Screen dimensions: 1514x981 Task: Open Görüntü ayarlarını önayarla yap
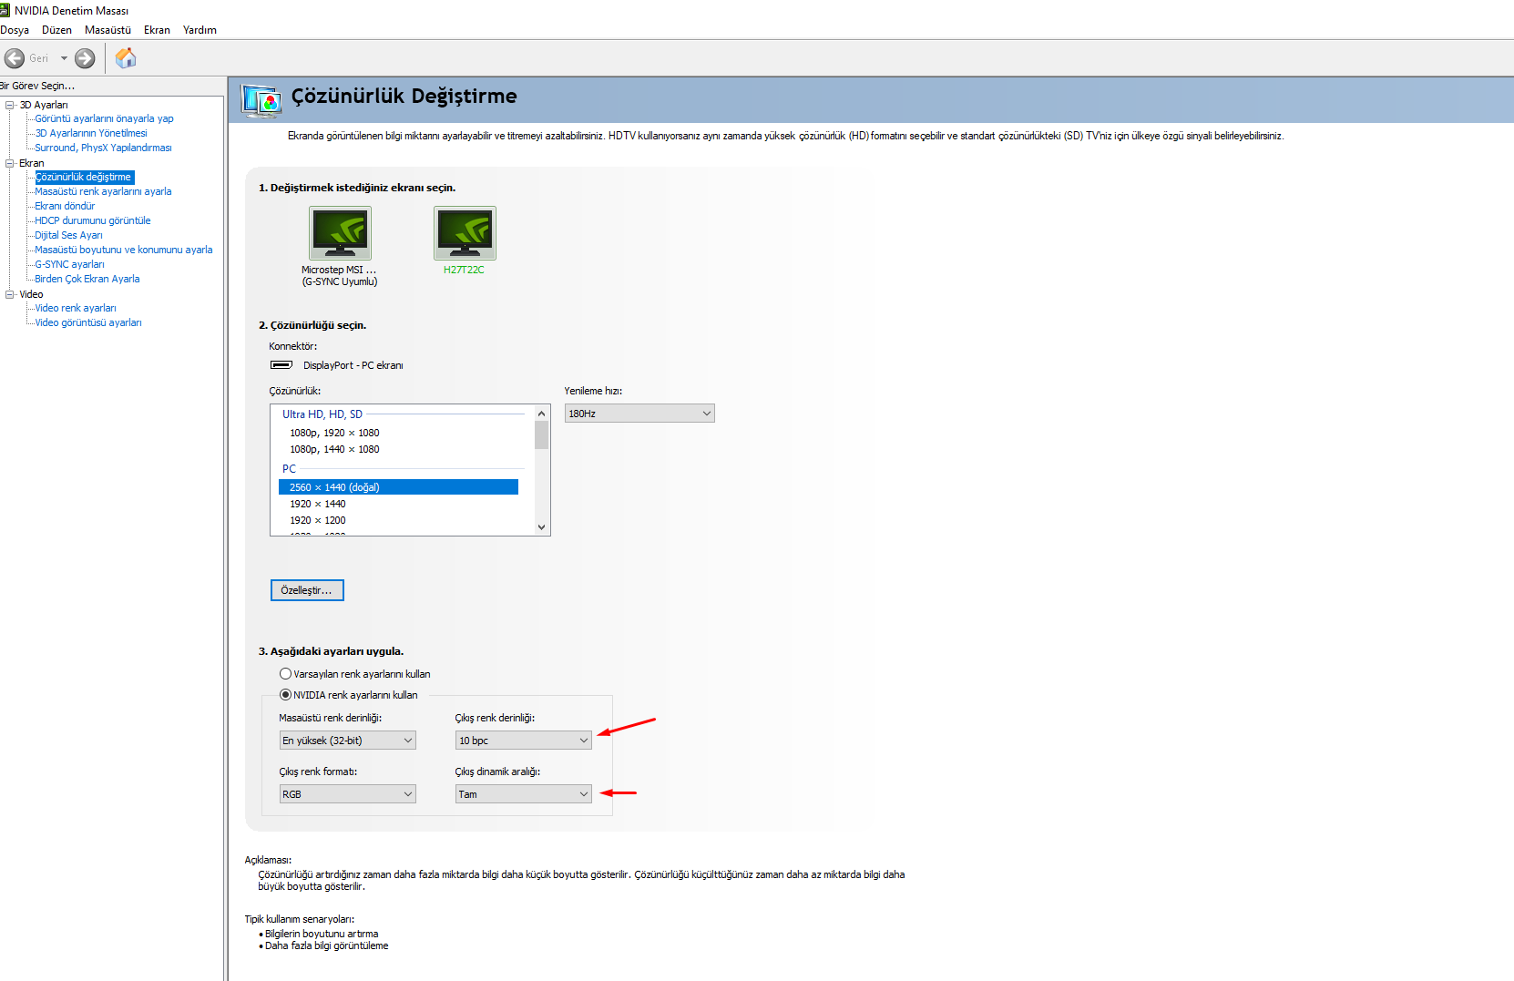click(104, 118)
